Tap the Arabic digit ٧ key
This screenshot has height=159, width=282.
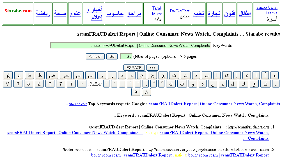coord(7,84)
